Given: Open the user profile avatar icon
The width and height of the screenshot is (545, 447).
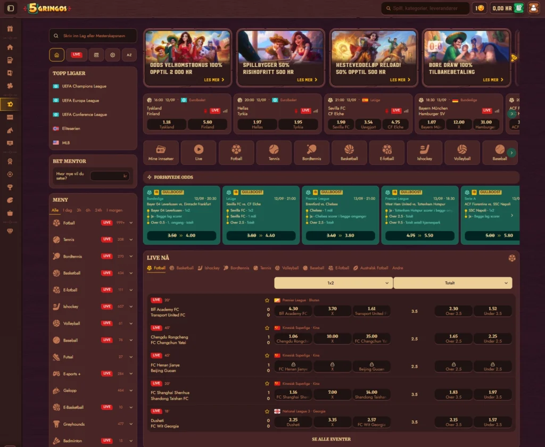Looking at the screenshot, I should 533,8.
